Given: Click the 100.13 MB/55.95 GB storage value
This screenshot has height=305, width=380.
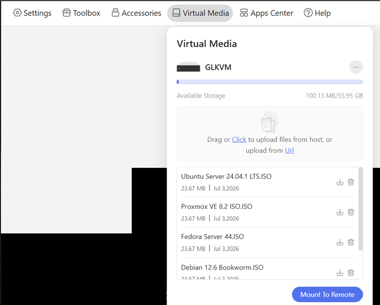Looking at the screenshot, I should tap(334, 96).
